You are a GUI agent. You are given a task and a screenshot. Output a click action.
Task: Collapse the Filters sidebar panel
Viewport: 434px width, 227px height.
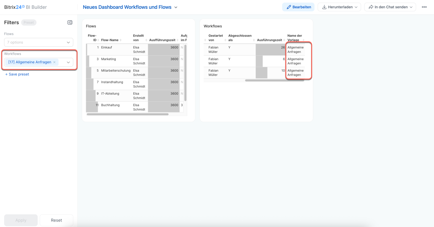70,23
